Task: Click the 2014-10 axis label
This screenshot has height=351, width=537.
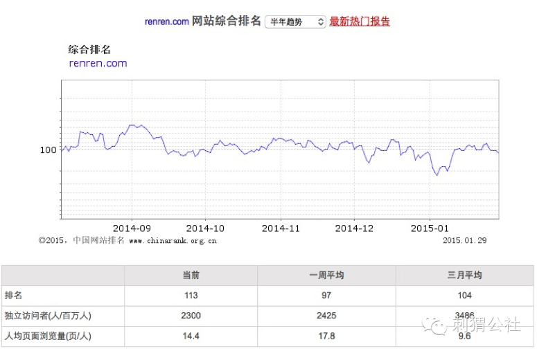Action: click(x=205, y=228)
